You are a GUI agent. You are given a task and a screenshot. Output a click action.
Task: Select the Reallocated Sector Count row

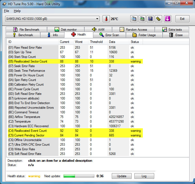[x=75, y=61]
